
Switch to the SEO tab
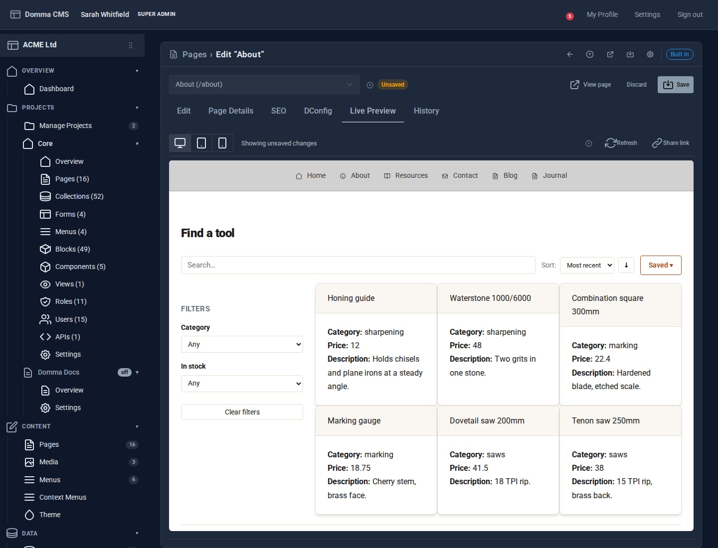coord(279,111)
